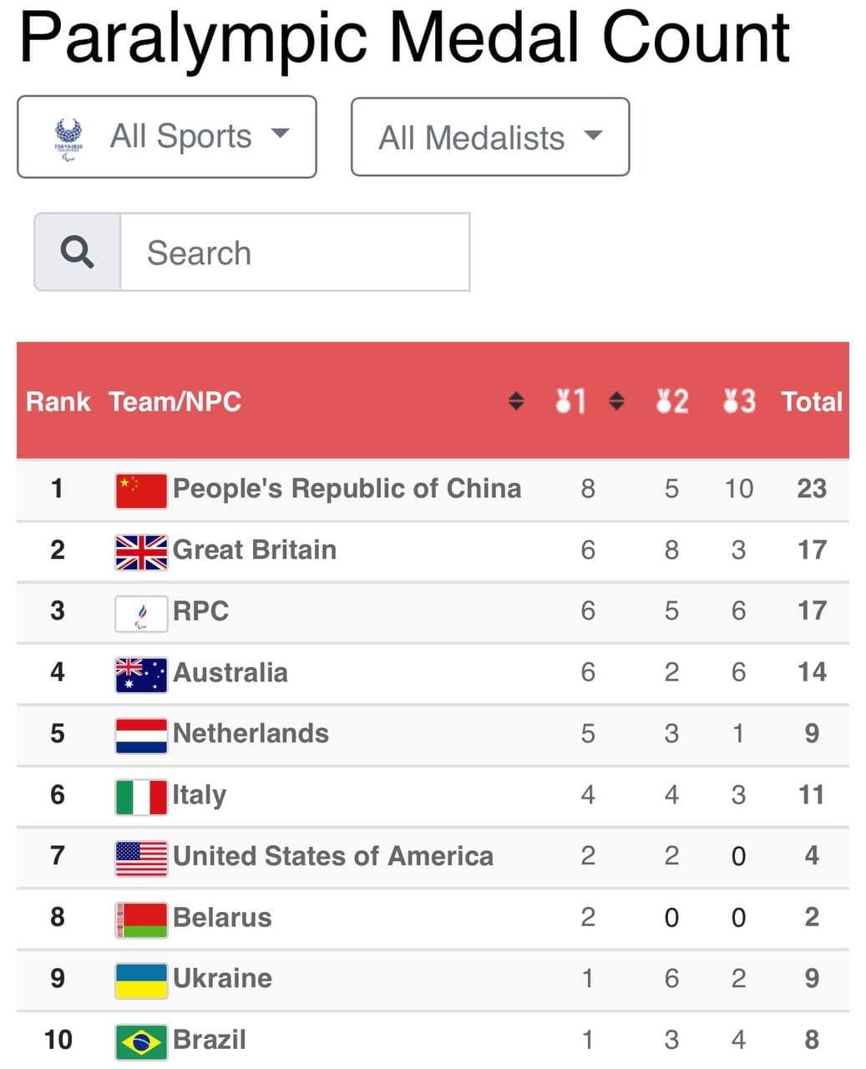The width and height of the screenshot is (866, 1069).
Task: Click the Belarus flag icon
Action: click(141, 920)
